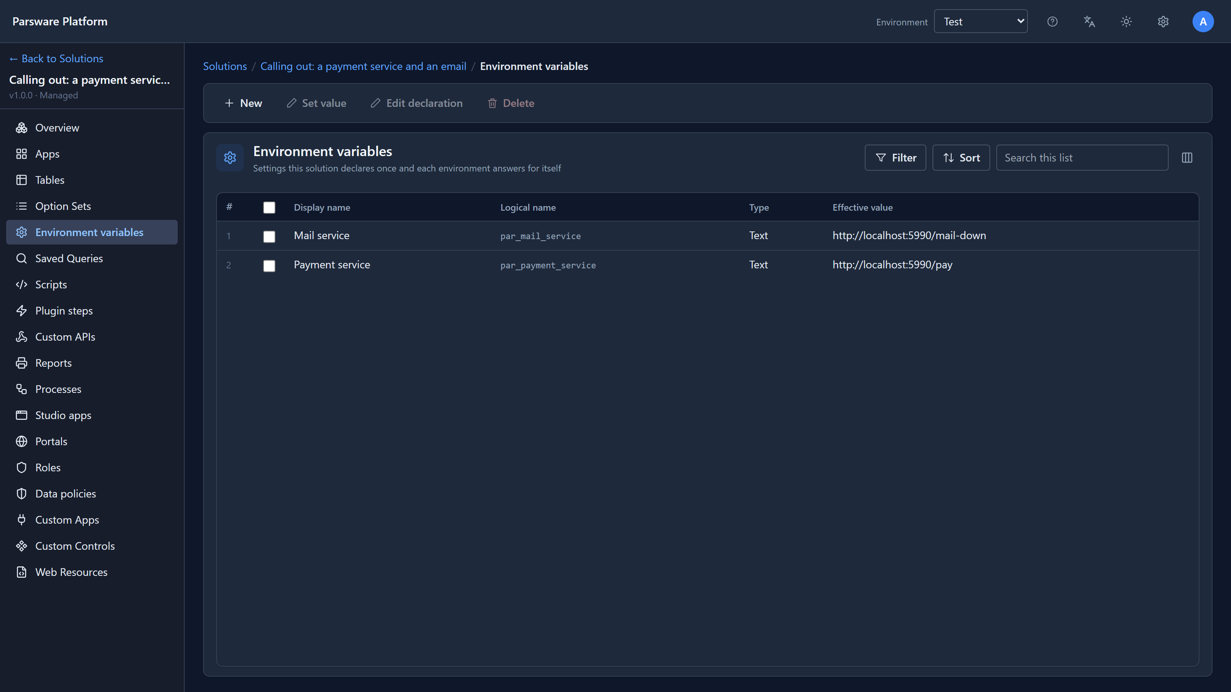The width and height of the screenshot is (1231, 692).
Task: Open Option Sets in sidebar
Action: [92, 206]
